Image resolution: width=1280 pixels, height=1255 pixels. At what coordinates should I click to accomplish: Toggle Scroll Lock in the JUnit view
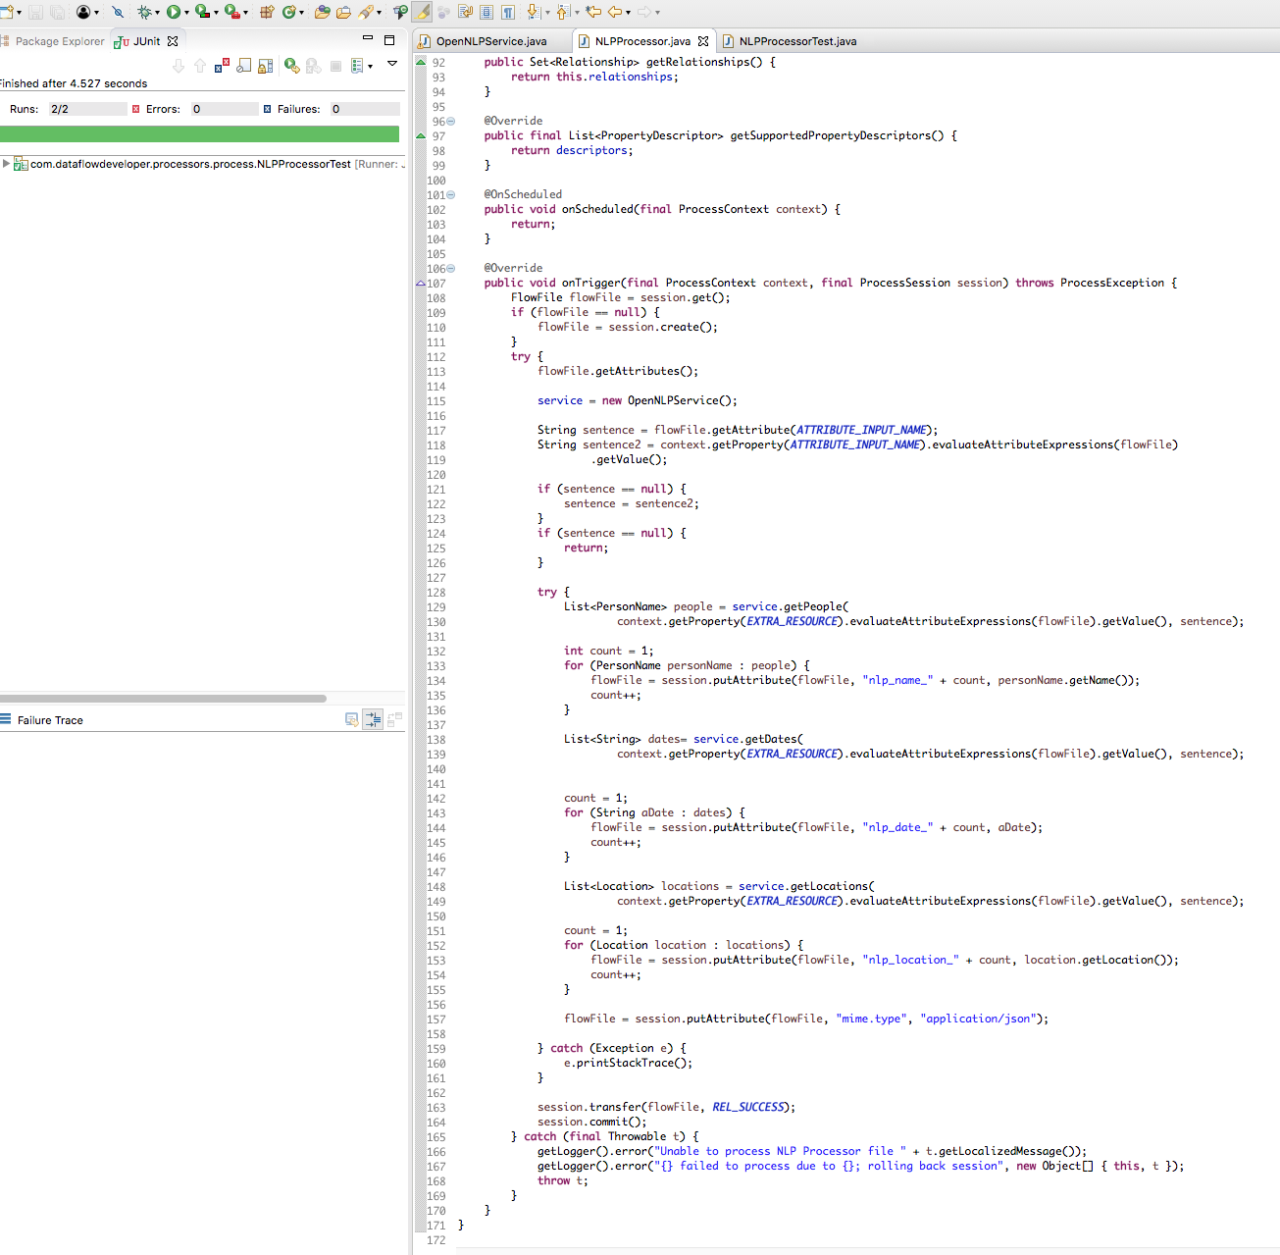click(265, 66)
